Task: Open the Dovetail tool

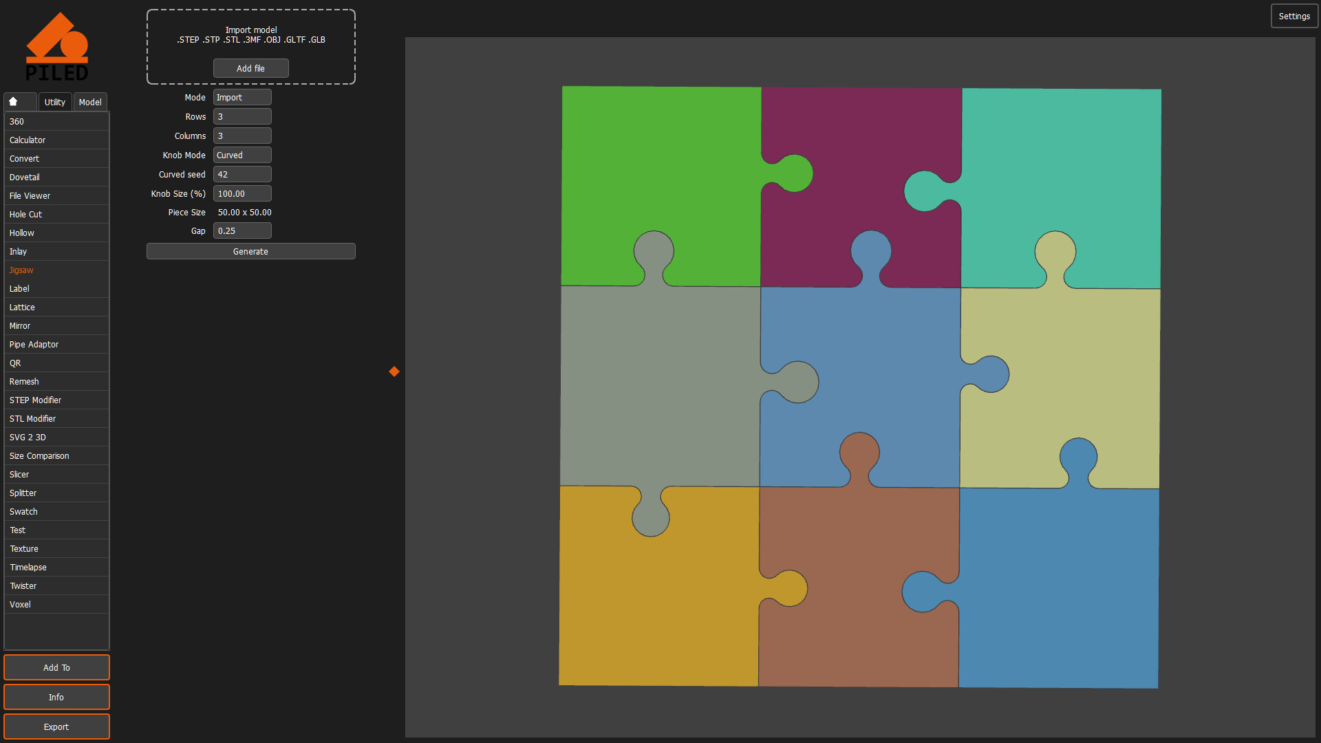Action: click(x=56, y=177)
